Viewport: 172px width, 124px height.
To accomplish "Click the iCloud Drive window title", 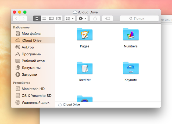I will point(88,12).
